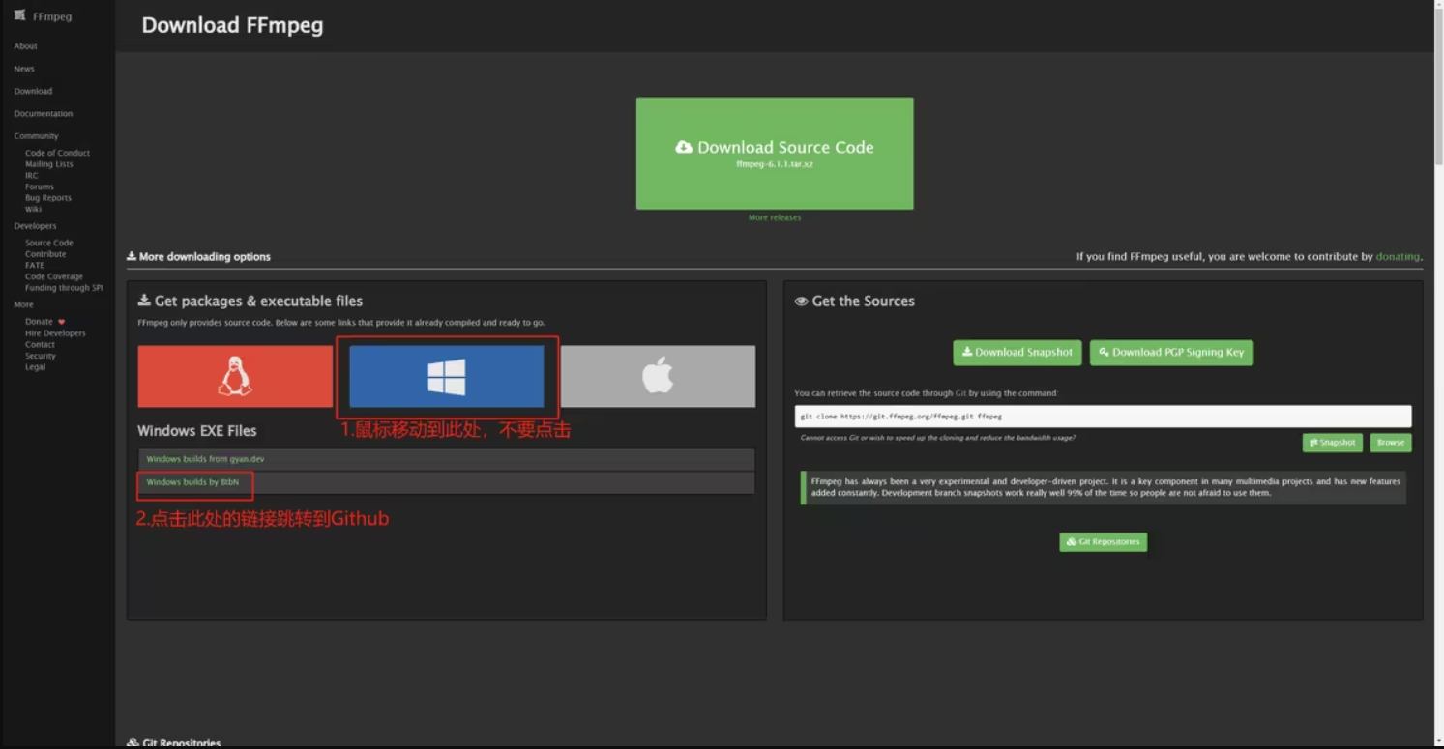
Task: Select the Windows logo packages tile
Action: (447, 376)
